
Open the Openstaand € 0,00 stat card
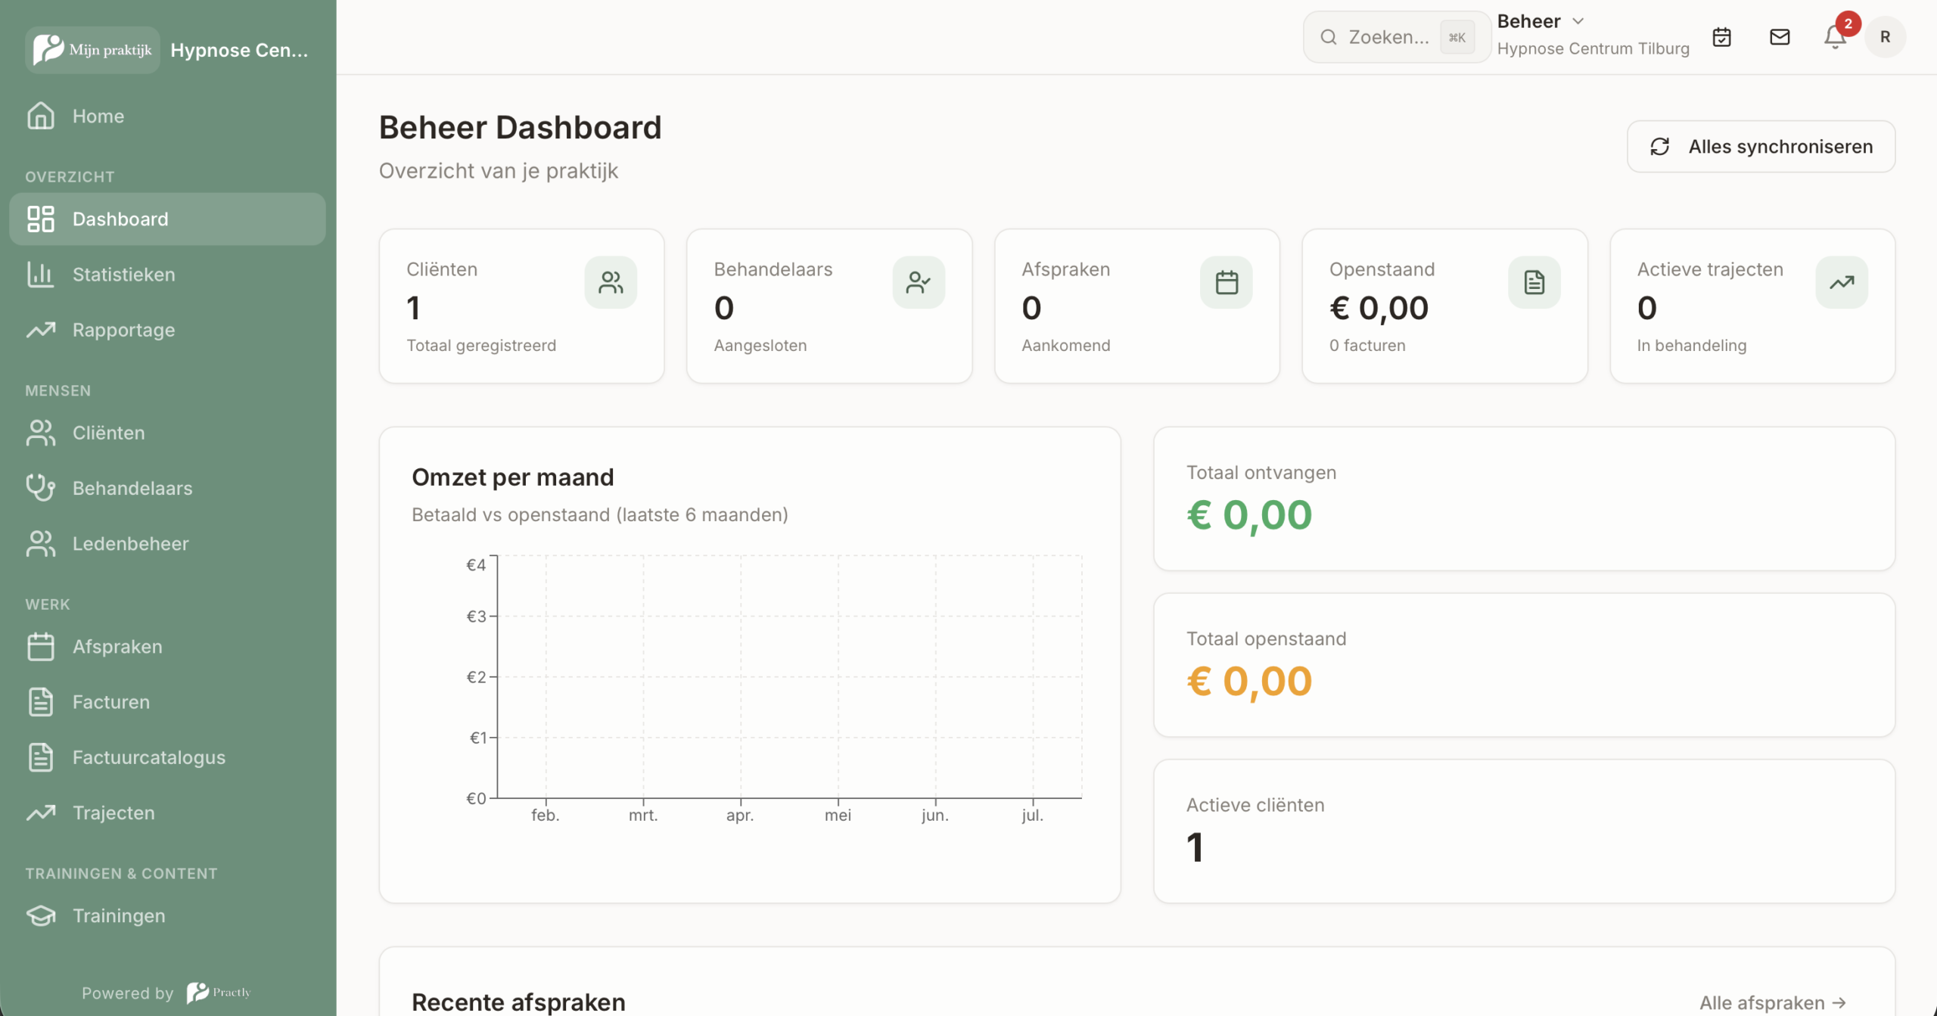pos(1445,306)
